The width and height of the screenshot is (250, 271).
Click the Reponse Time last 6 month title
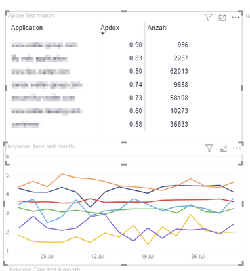click(x=45, y=269)
